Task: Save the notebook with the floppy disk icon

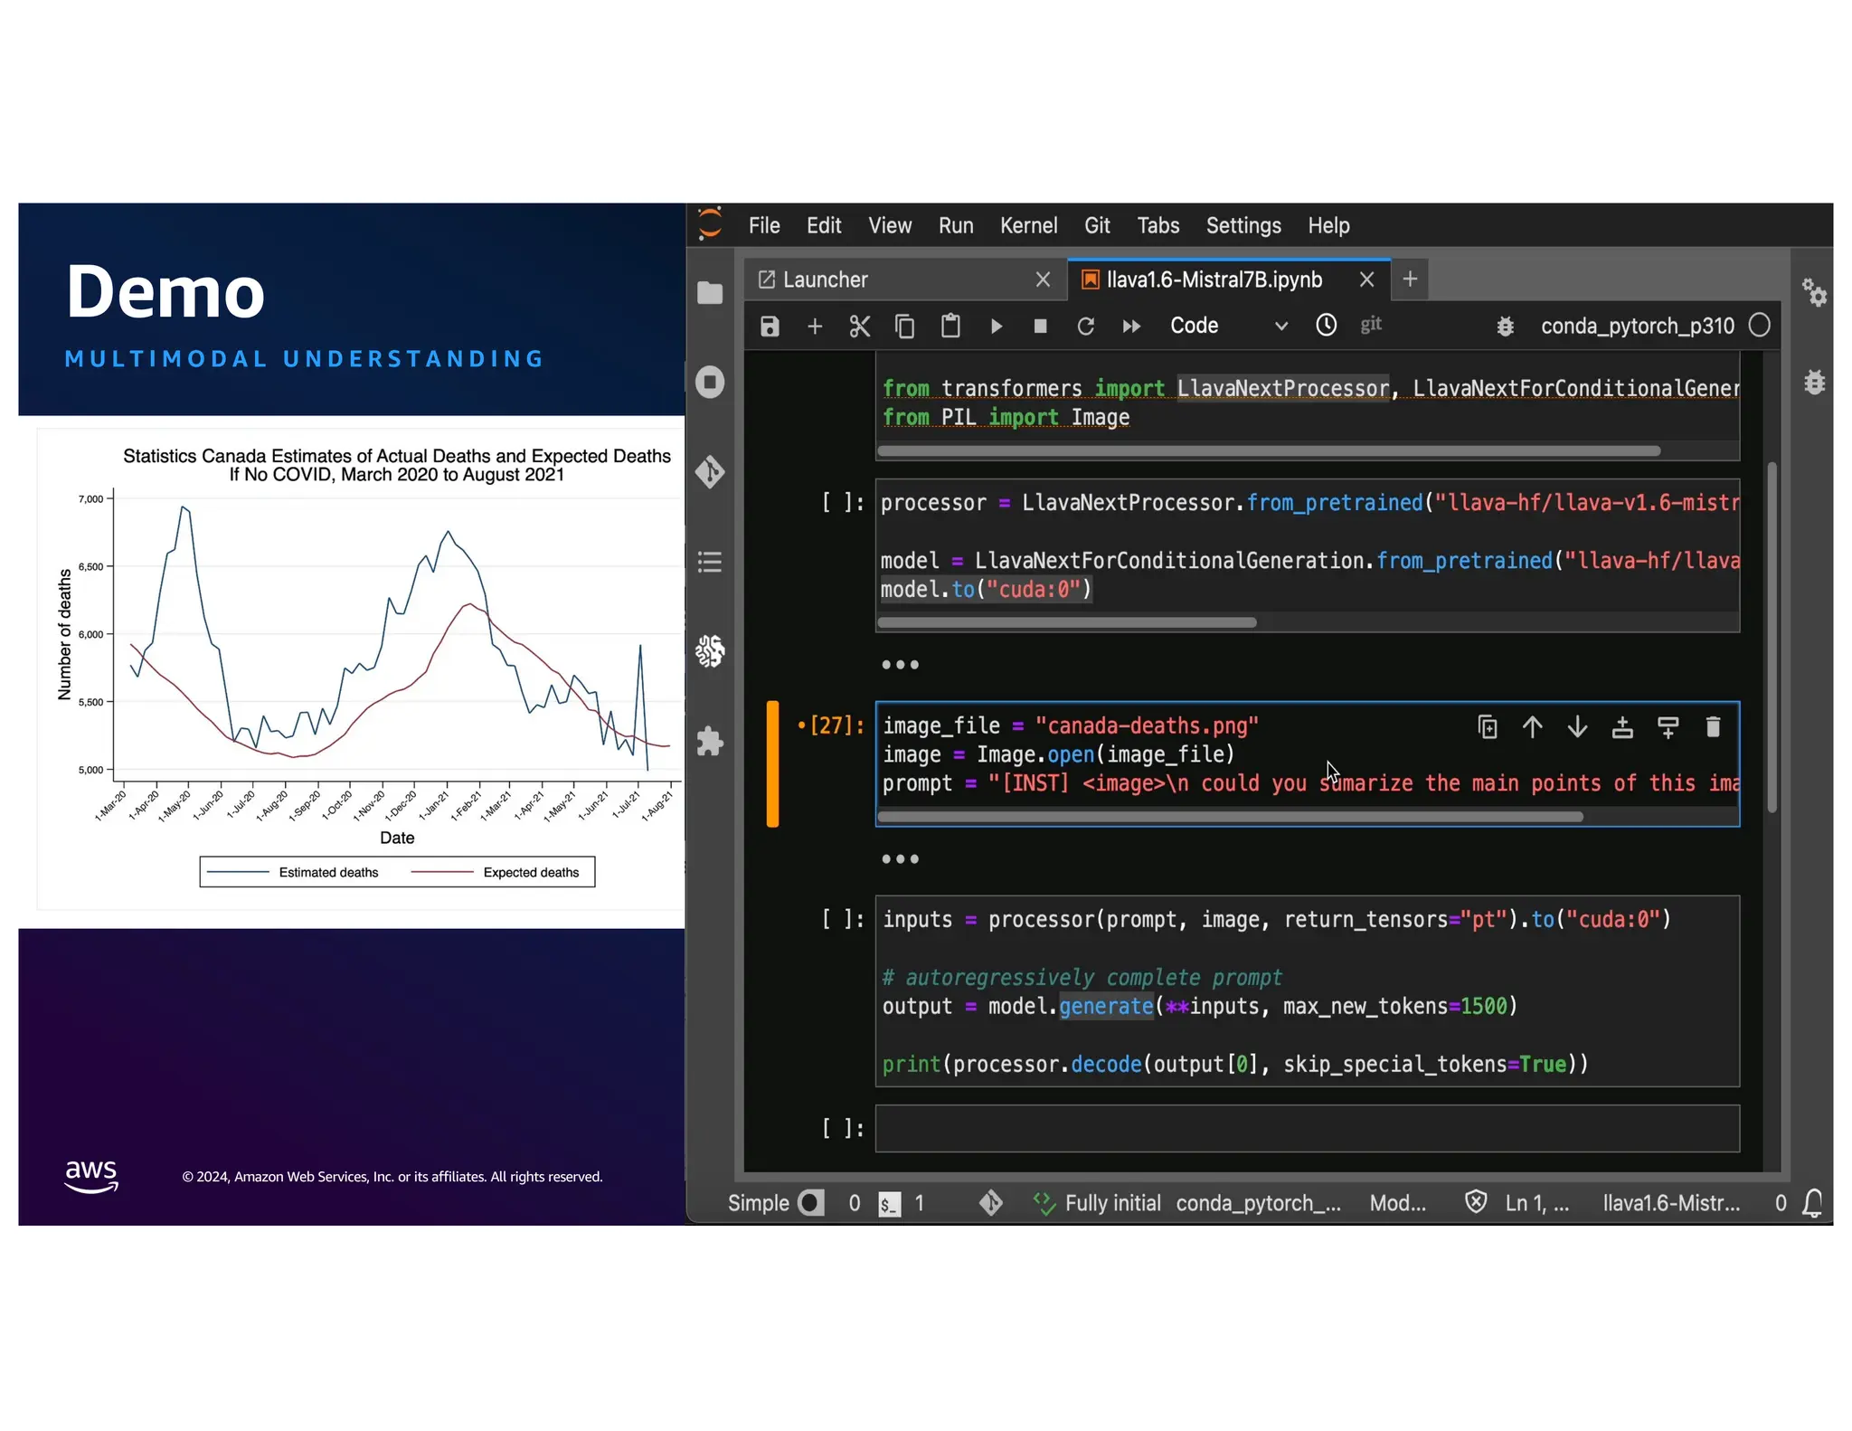Action: [x=769, y=327]
